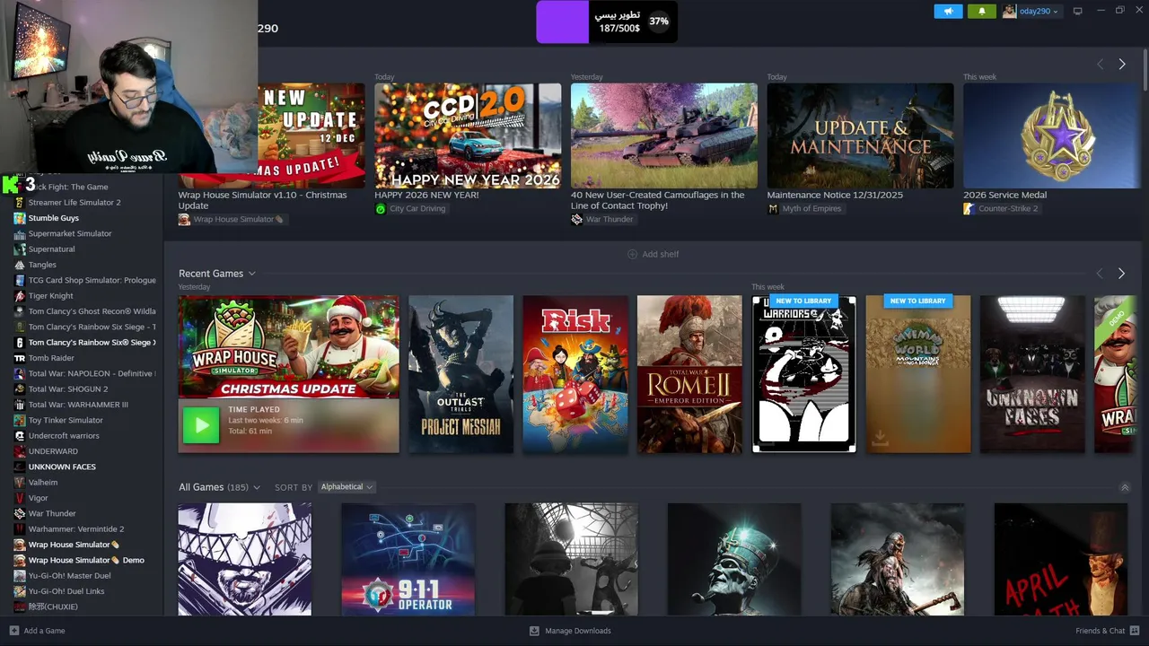This screenshot has width=1149, height=646.
Task: Click the Manage Downloads icon
Action: (534, 631)
